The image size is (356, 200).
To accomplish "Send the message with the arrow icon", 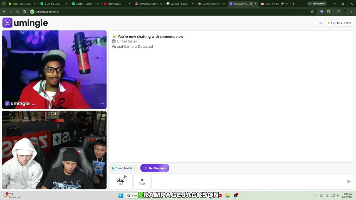I will click(x=349, y=181).
